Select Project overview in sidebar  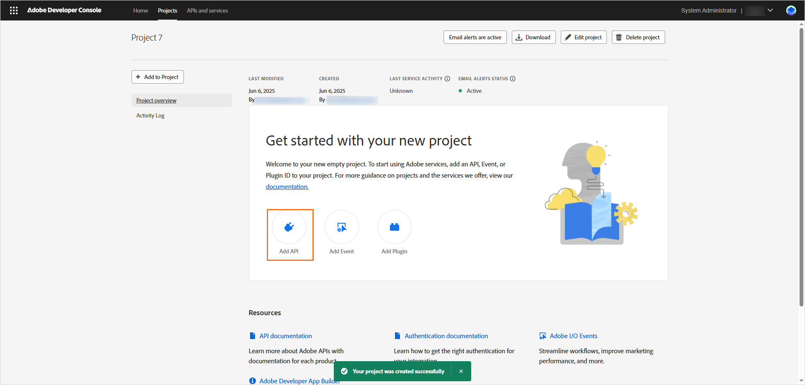click(182, 100)
